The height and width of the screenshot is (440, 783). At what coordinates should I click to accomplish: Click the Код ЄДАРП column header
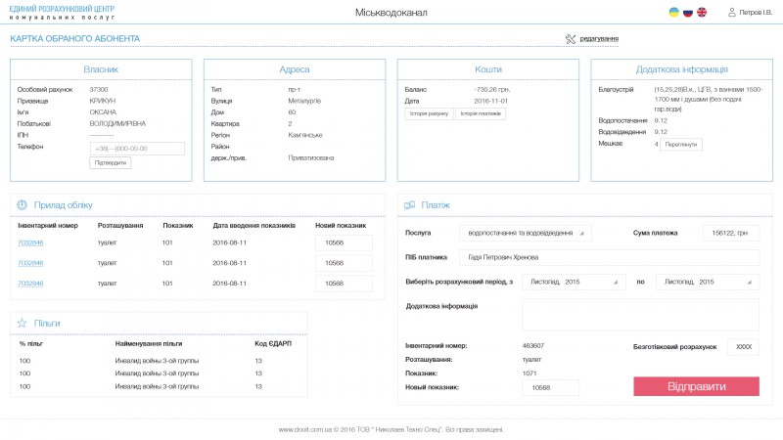[273, 343]
